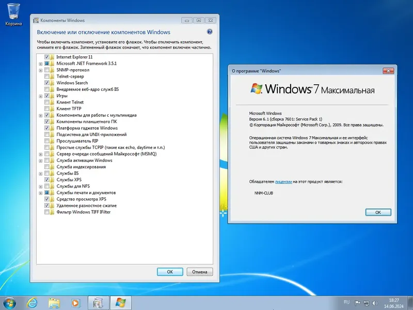Click the RU language indicator
Screen dimensions: 413x310
(x=347, y=302)
